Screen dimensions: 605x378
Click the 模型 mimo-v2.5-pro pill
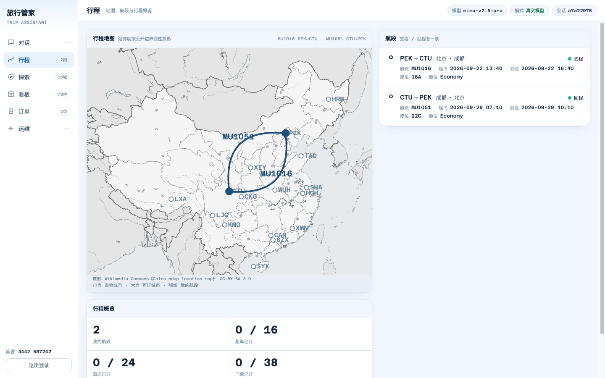point(477,10)
